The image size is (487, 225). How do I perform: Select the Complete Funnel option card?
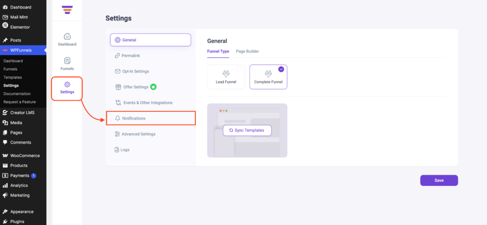[x=268, y=77]
